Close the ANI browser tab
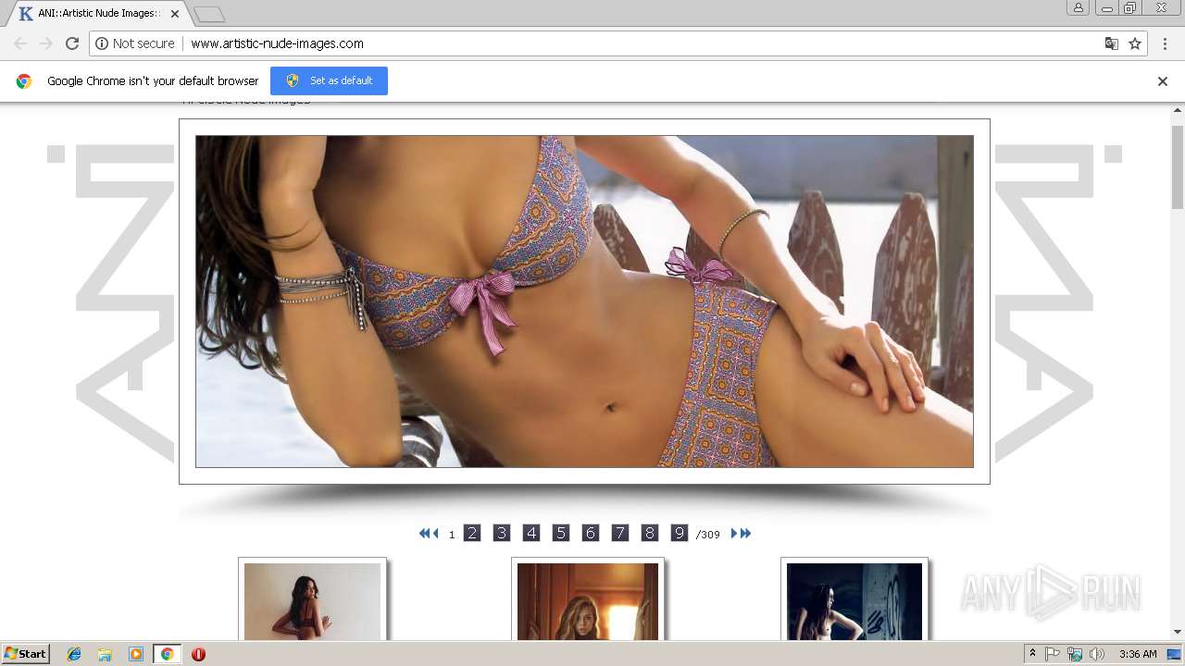Screen dimensions: 1185x666 point(175,14)
